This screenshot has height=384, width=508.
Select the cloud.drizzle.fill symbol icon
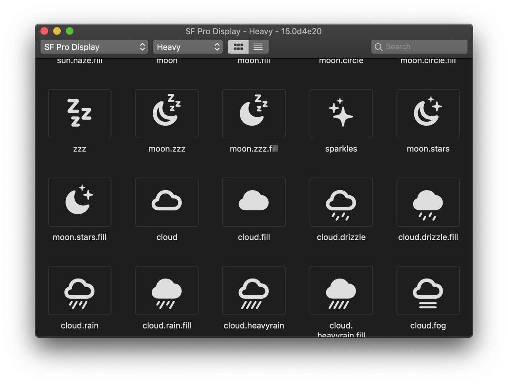coord(428,202)
